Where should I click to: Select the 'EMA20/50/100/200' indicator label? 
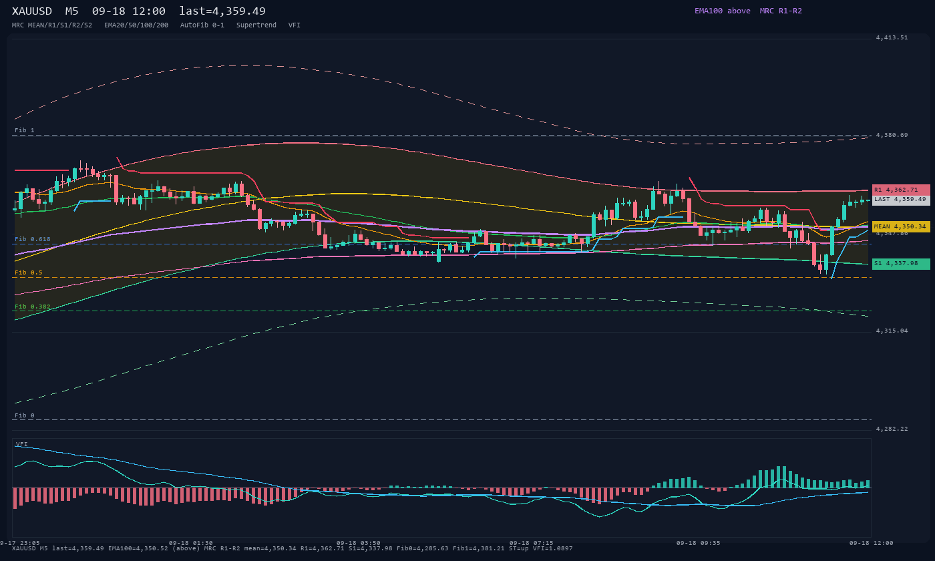click(x=136, y=25)
